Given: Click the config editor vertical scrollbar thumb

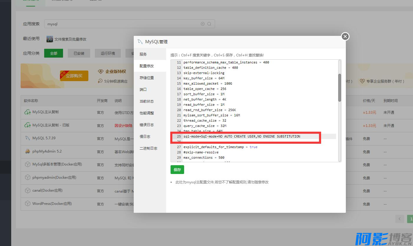Looking at the screenshot, I should coord(340,88).
